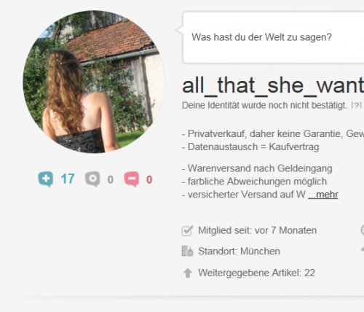
Task: Open the positive ratings count 17
Action: click(x=68, y=179)
